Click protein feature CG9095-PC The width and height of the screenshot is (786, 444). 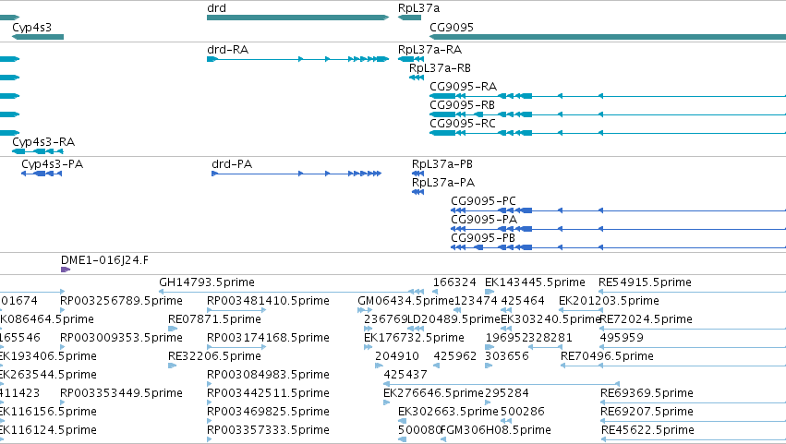coord(618,210)
